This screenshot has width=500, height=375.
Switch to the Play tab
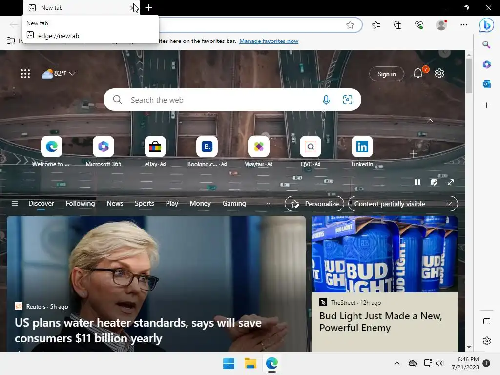172,204
